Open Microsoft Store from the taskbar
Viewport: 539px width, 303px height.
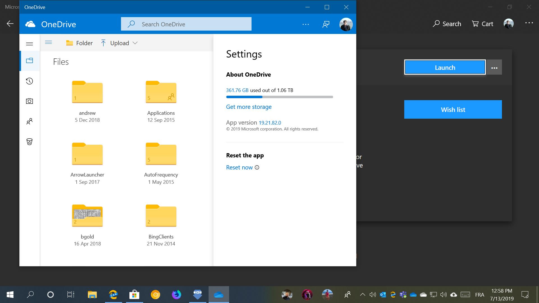pyautogui.click(x=134, y=295)
